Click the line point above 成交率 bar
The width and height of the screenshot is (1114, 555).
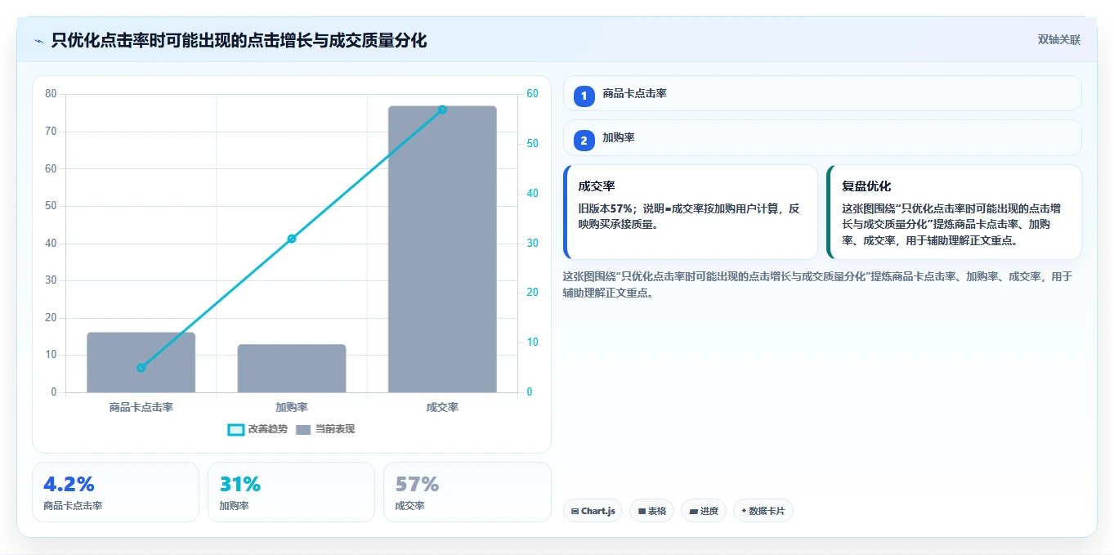pos(442,110)
